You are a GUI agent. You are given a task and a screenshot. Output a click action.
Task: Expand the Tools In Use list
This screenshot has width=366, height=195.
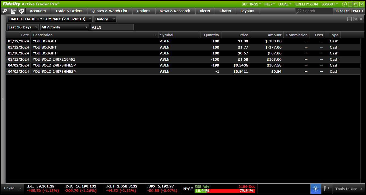pyautogui.click(x=349, y=189)
